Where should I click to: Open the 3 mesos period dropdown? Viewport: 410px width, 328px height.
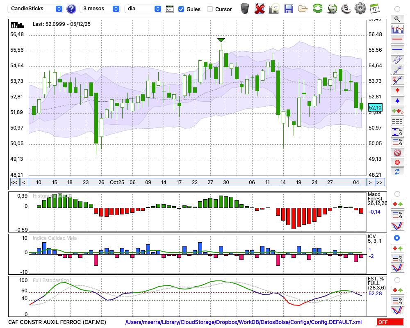point(100,9)
